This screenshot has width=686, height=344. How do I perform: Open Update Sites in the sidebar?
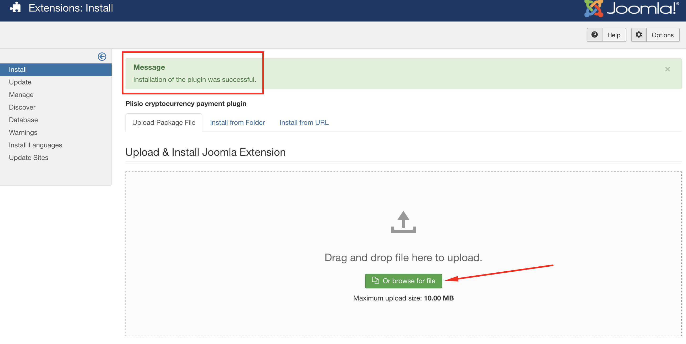pyautogui.click(x=56, y=158)
